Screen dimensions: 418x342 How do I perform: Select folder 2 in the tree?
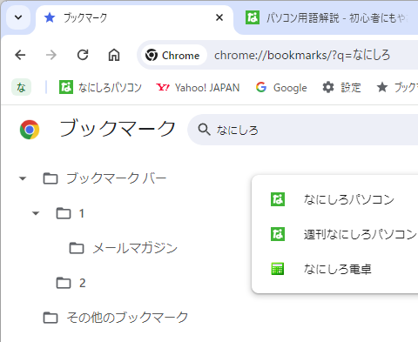point(71,283)
